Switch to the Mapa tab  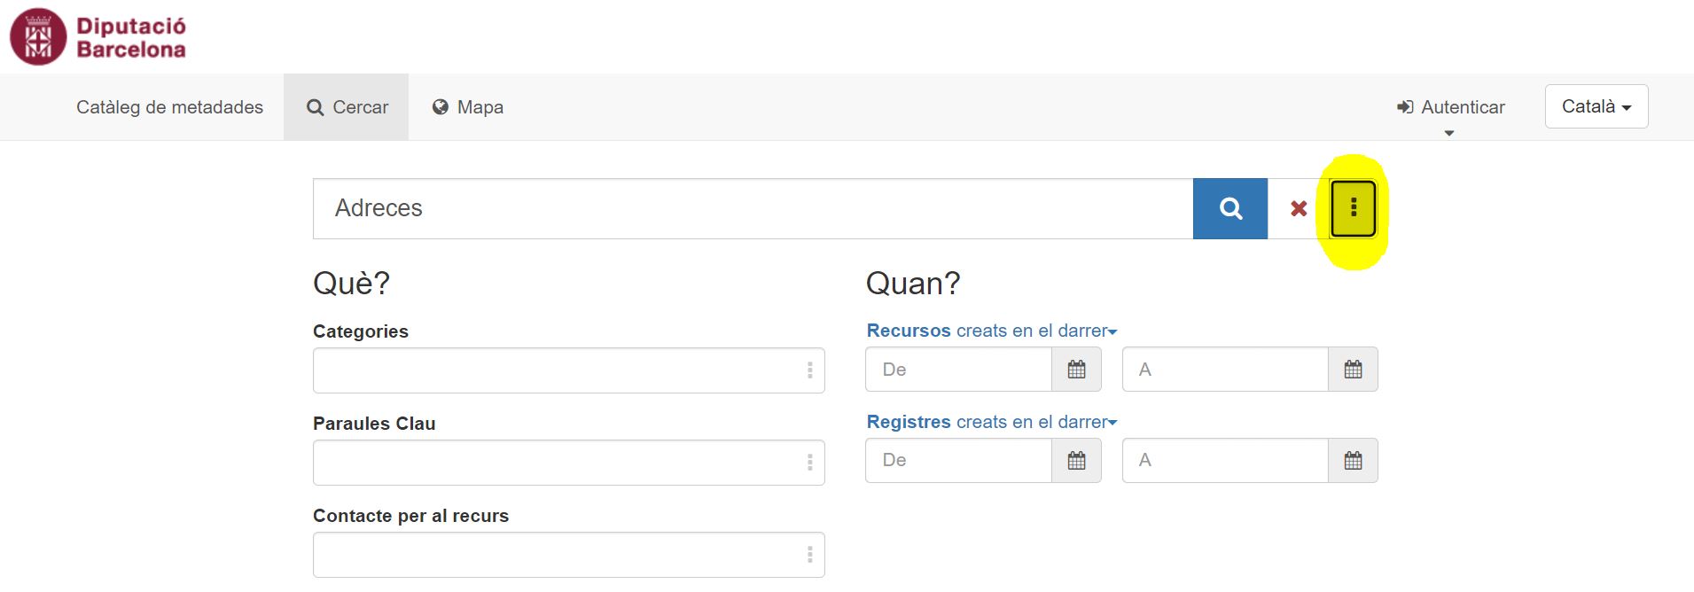[468, 107]
